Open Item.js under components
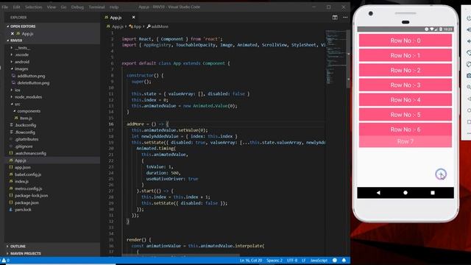This screenshot has height=265, width=471. pyautogui.click(x=26, y=118)
